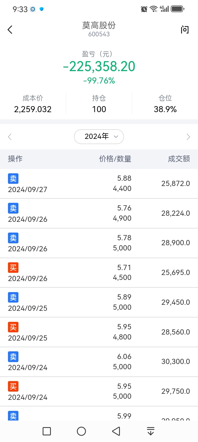The image size is (198, 442).
Task: Tap the -225,358.20 profit/loss amount
Action: point(99,66)
